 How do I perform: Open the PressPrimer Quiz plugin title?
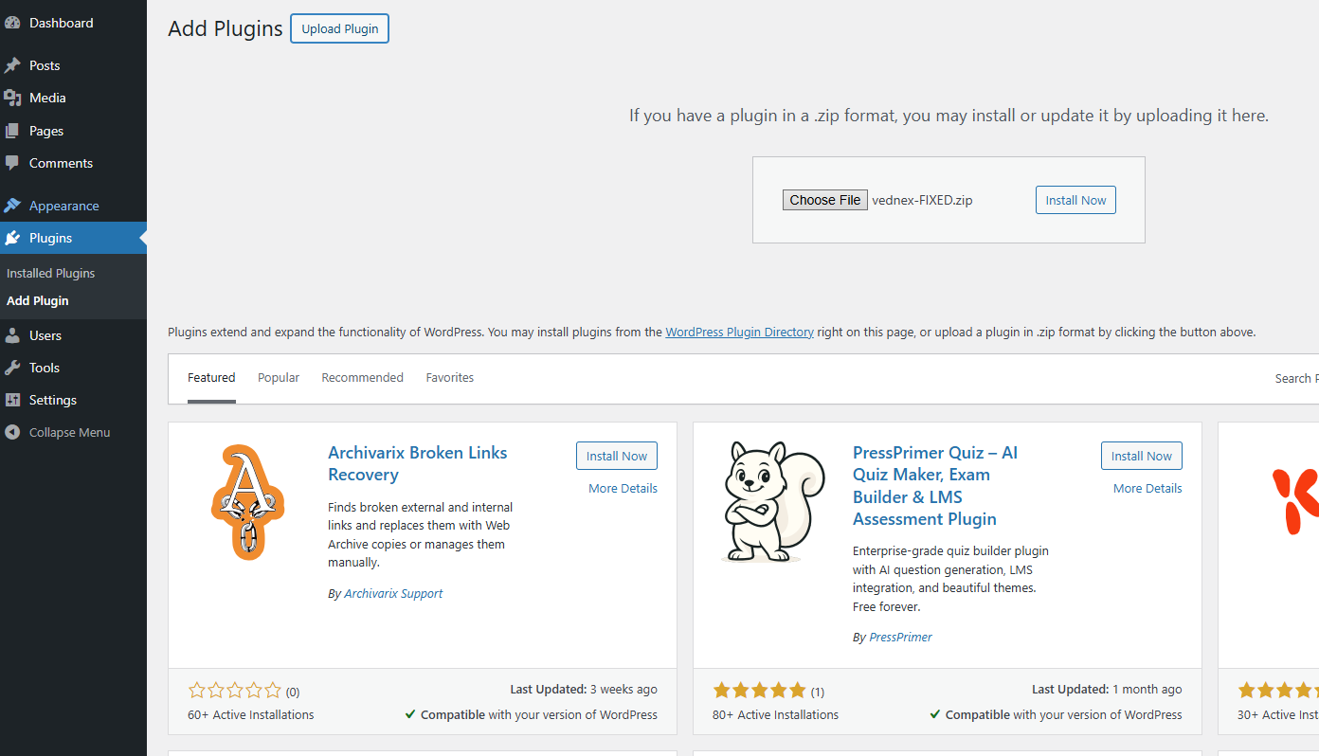[935, 486]
